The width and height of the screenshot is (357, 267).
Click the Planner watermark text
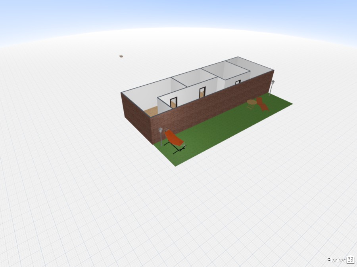coord(336,260)
